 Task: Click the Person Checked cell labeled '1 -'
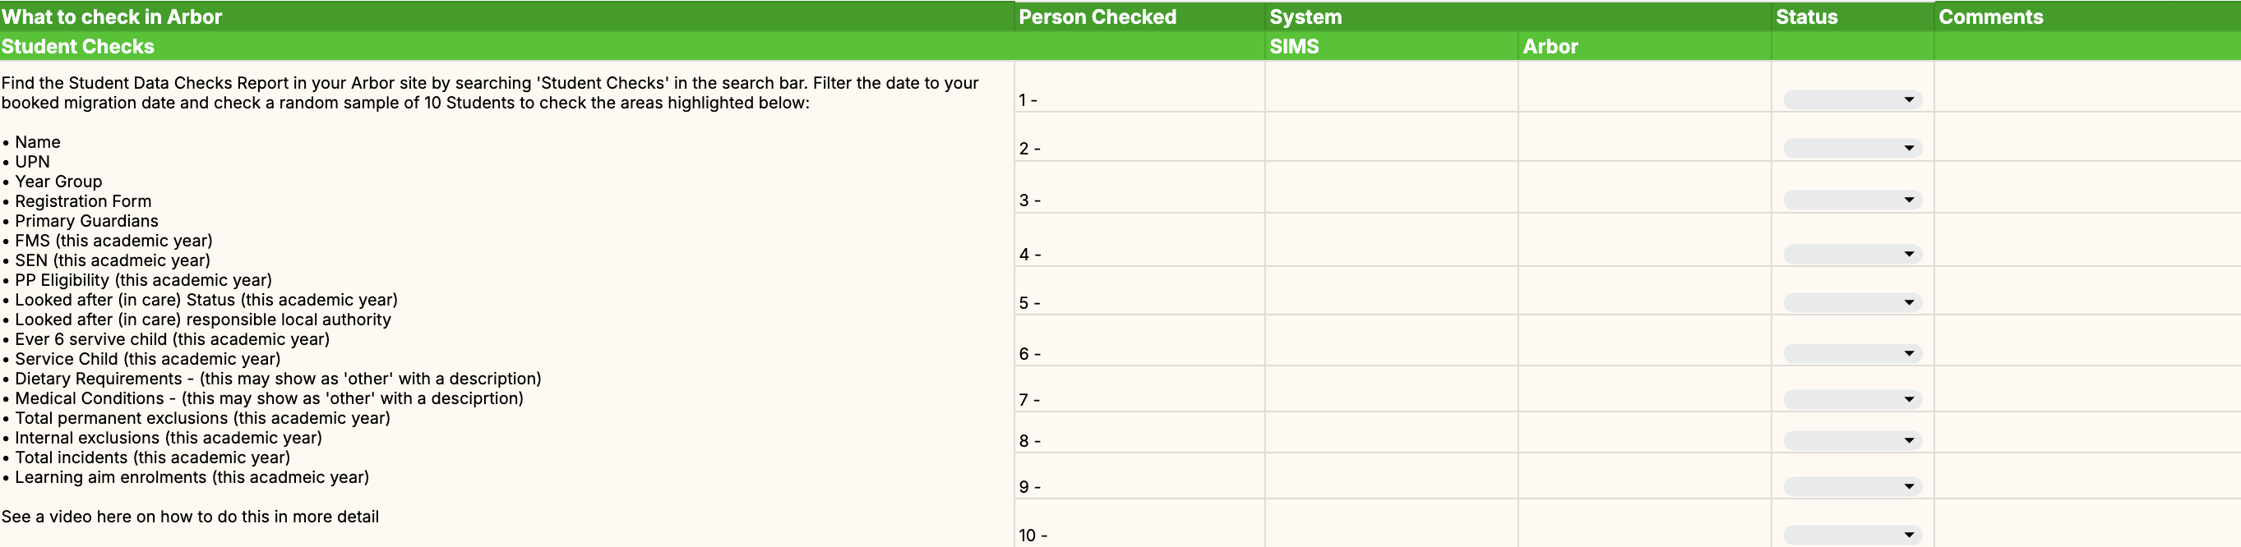pos(1138,99)
